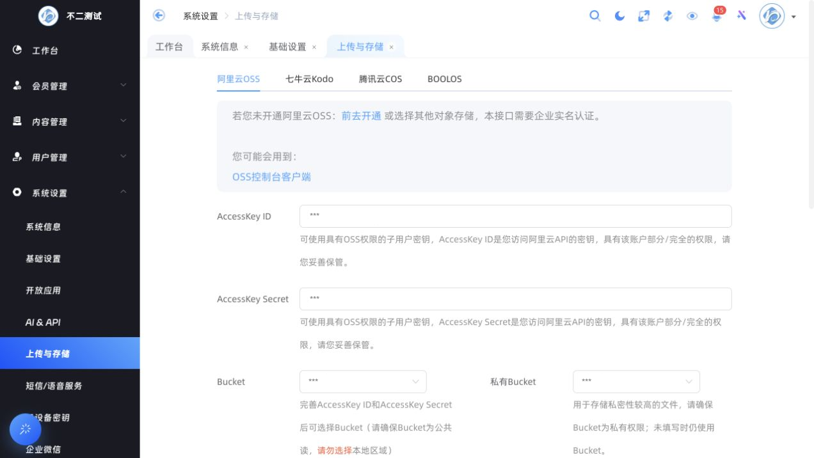Switch to the 基础设置 page tab
Image resolution: width=814 pixels, height=458 pixels.
point(287,47)
